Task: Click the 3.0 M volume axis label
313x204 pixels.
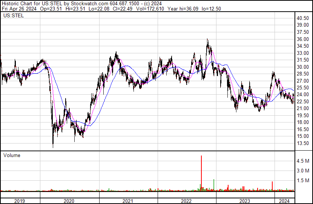Action: tap(303, 171)
